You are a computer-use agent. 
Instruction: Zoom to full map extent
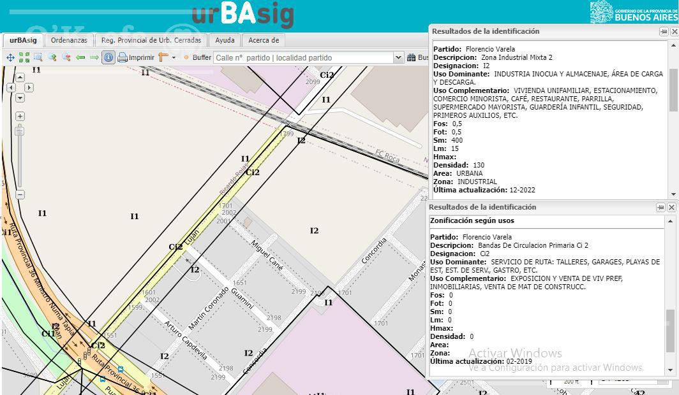[x=24, y=57]
